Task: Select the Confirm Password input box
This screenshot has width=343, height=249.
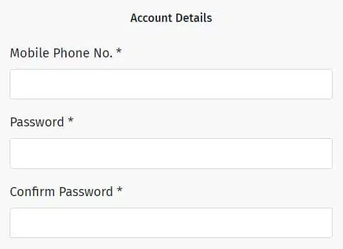Action: 171,223
